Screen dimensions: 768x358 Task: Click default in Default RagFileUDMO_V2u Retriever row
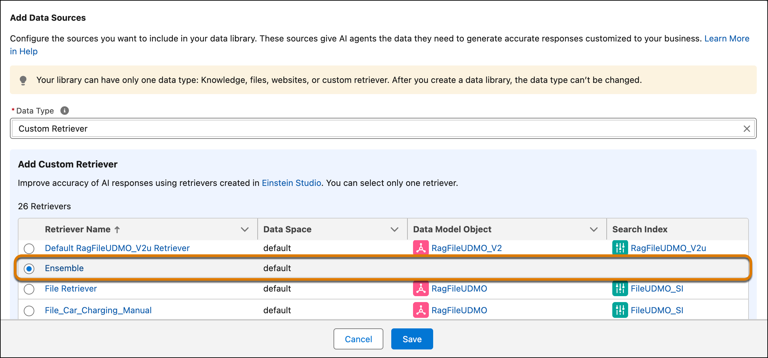click(x=277, y=248)
